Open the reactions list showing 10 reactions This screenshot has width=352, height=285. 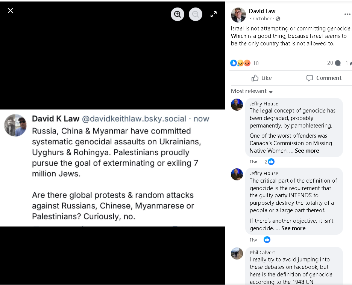pyautogui.click(x=244, y=63)
